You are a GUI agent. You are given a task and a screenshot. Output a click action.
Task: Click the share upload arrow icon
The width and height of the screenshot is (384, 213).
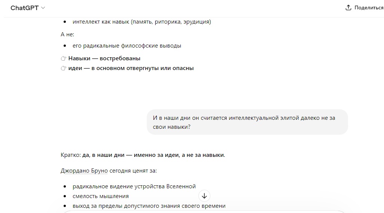pyautogui.click(x=348, y=7)
